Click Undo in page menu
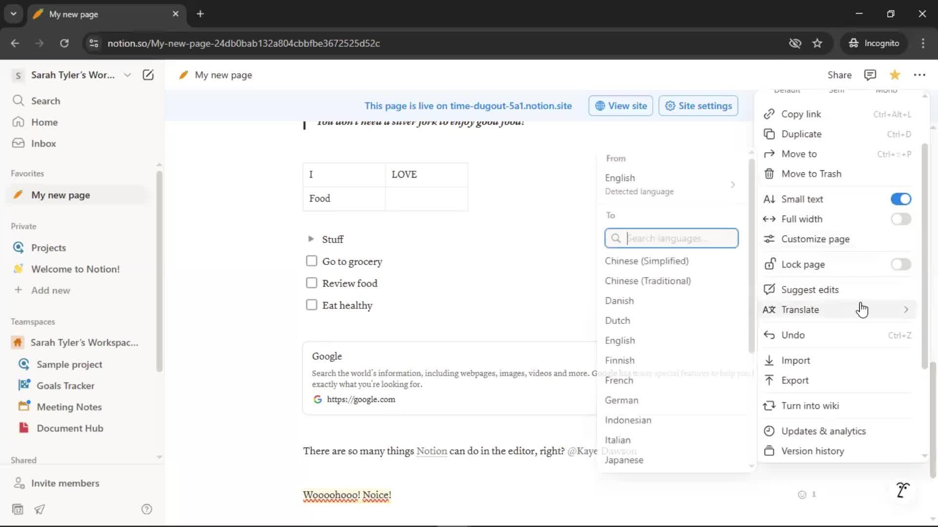 click(x=836, y=335)
